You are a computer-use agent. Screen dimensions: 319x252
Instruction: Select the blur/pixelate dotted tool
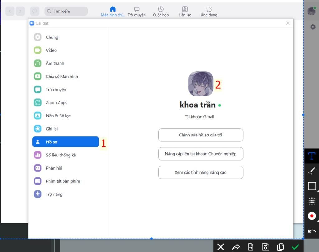tap(312, 201)
